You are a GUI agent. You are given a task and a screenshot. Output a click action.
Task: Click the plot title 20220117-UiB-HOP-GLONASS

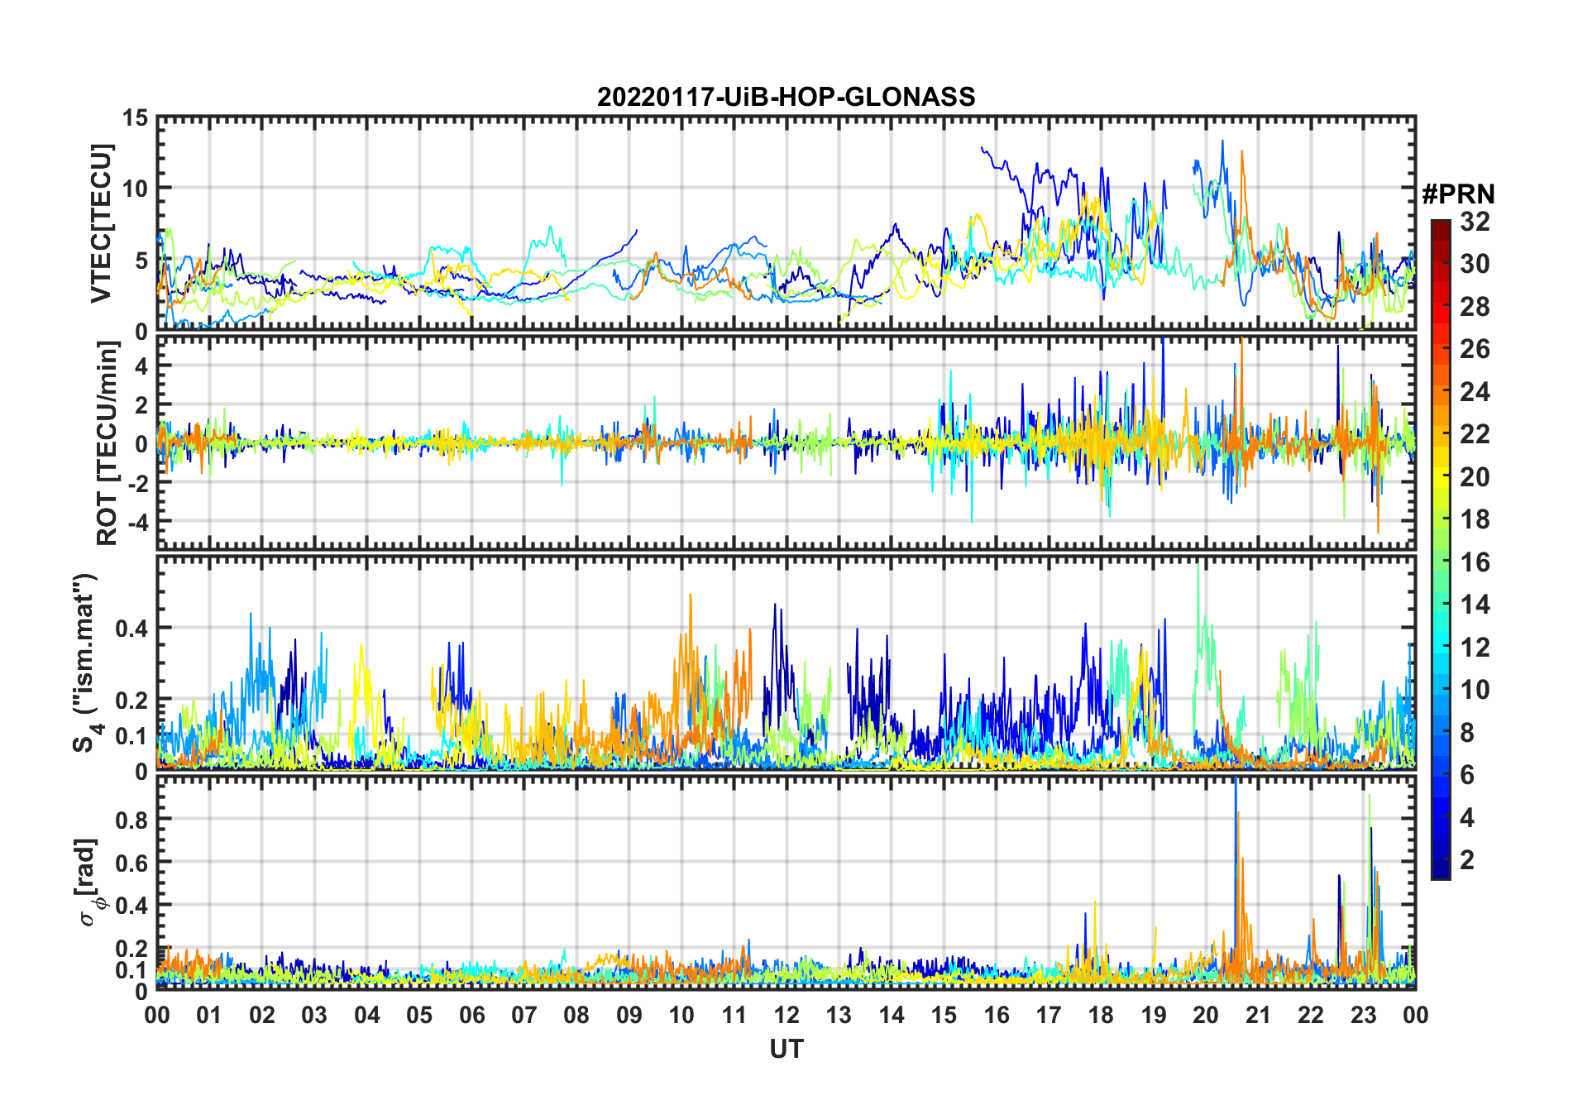click(786, 97)
